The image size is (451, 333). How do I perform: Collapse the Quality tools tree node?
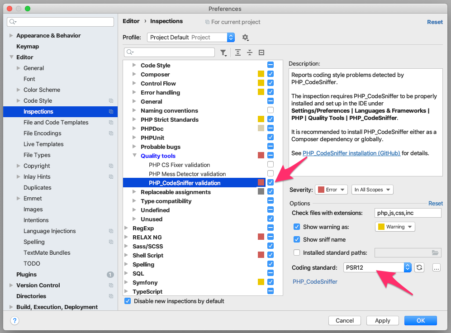133,156
